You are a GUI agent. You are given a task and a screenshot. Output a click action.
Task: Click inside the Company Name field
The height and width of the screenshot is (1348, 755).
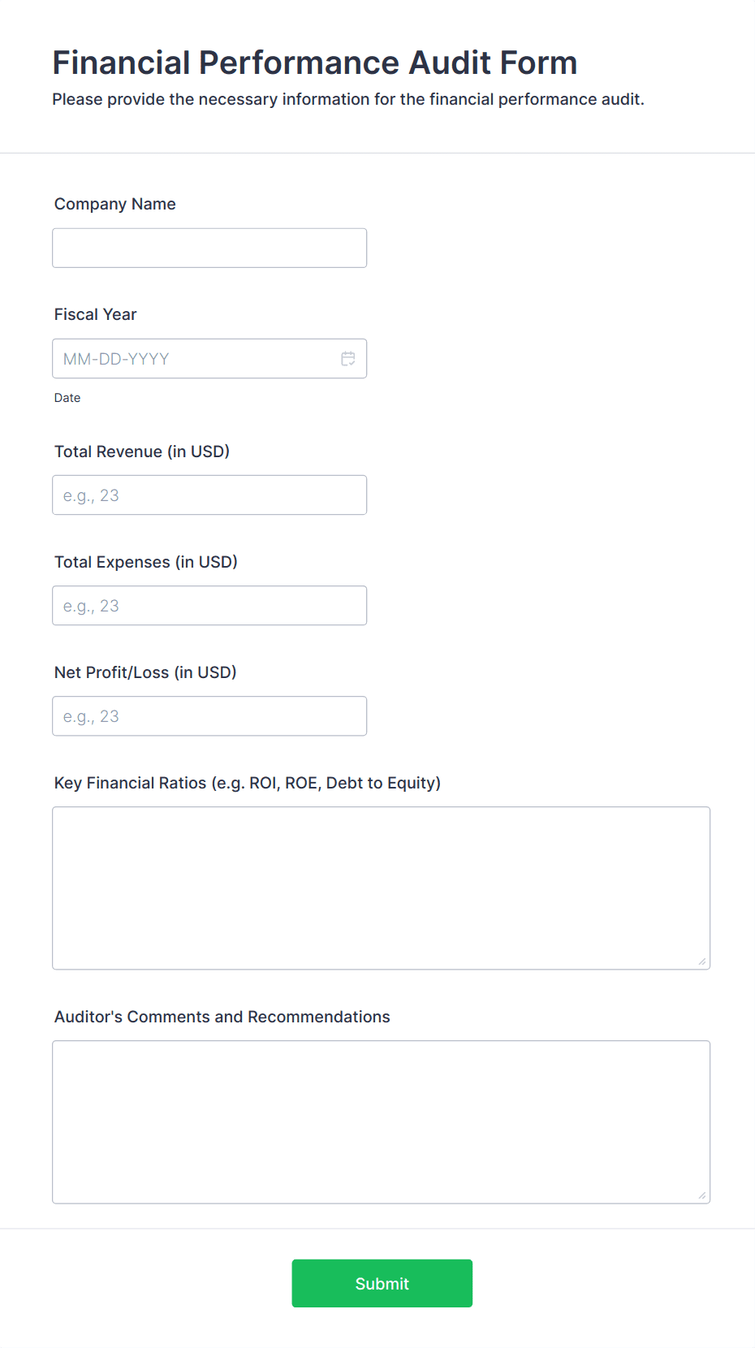(x=209, y=248)
